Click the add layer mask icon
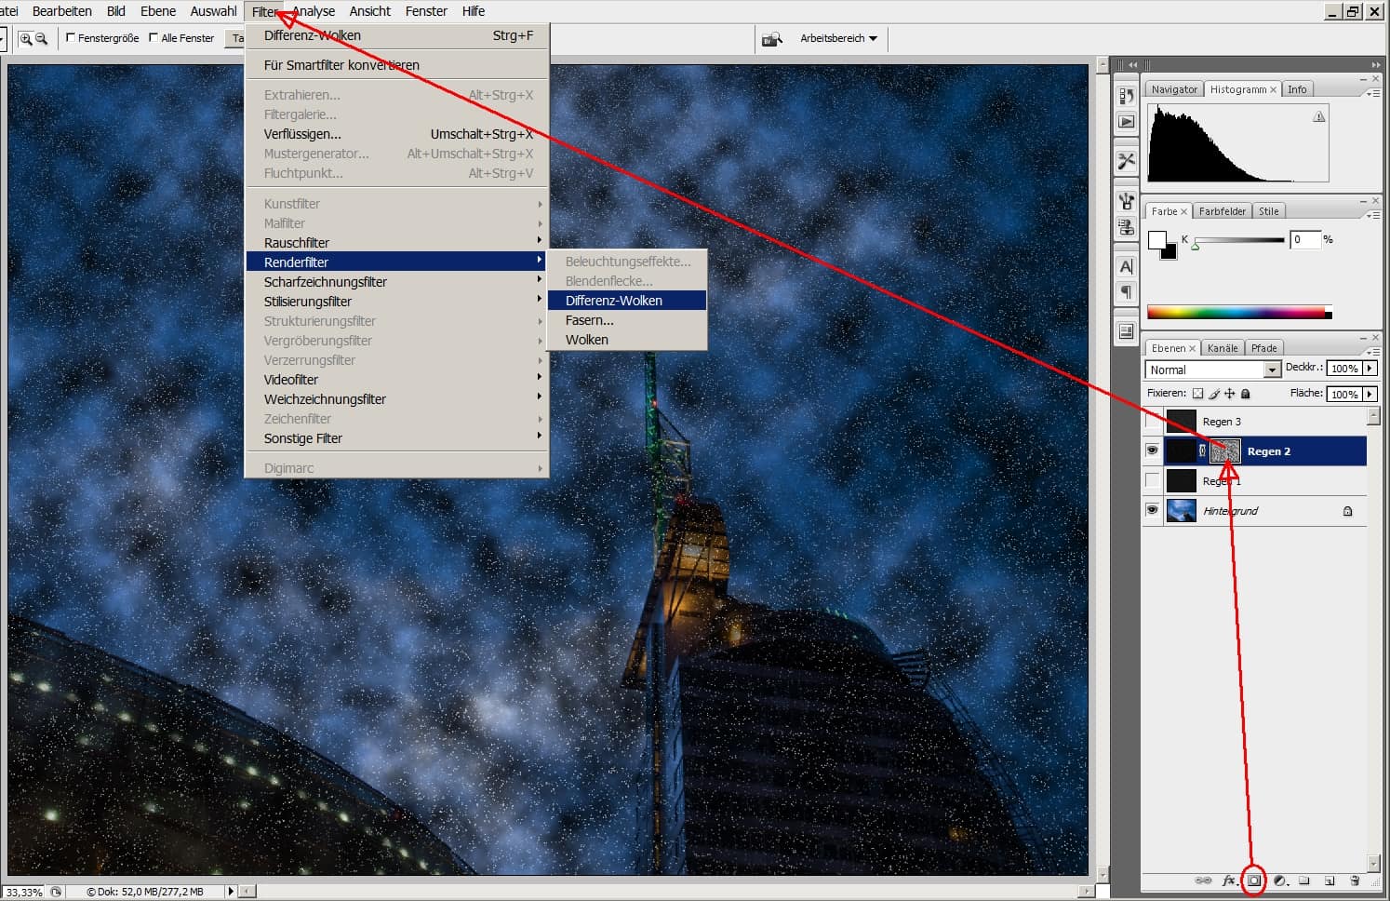Screen dimensions: 1390x901 [1253, 881]
